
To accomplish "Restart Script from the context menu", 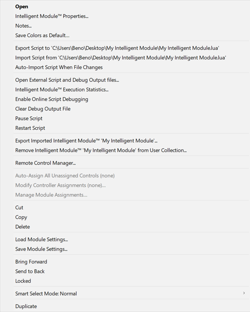I will (30, 128).
